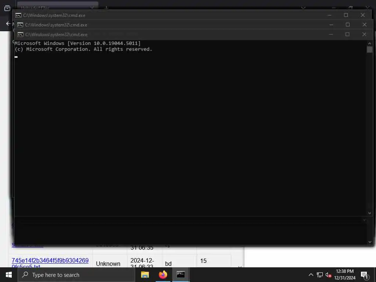Go back using Firefox's back arrow
Screen dimensions: 376x282
8,23
